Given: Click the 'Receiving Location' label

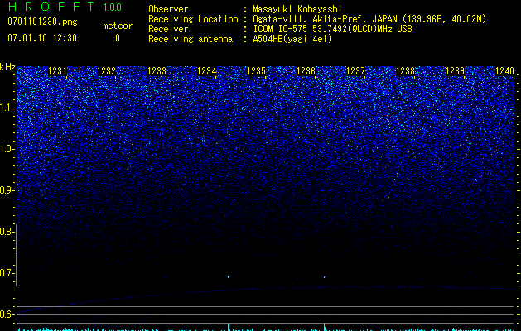Looking at the screenshot, I should 193,19.
